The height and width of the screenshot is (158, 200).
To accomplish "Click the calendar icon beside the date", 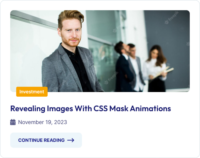I will (13, 122).
